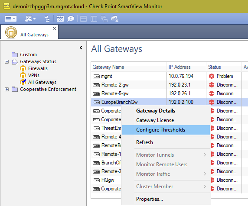Select Gateways Status tree item
This screenshot has height=206, width=248.
(x=38, y=61)
